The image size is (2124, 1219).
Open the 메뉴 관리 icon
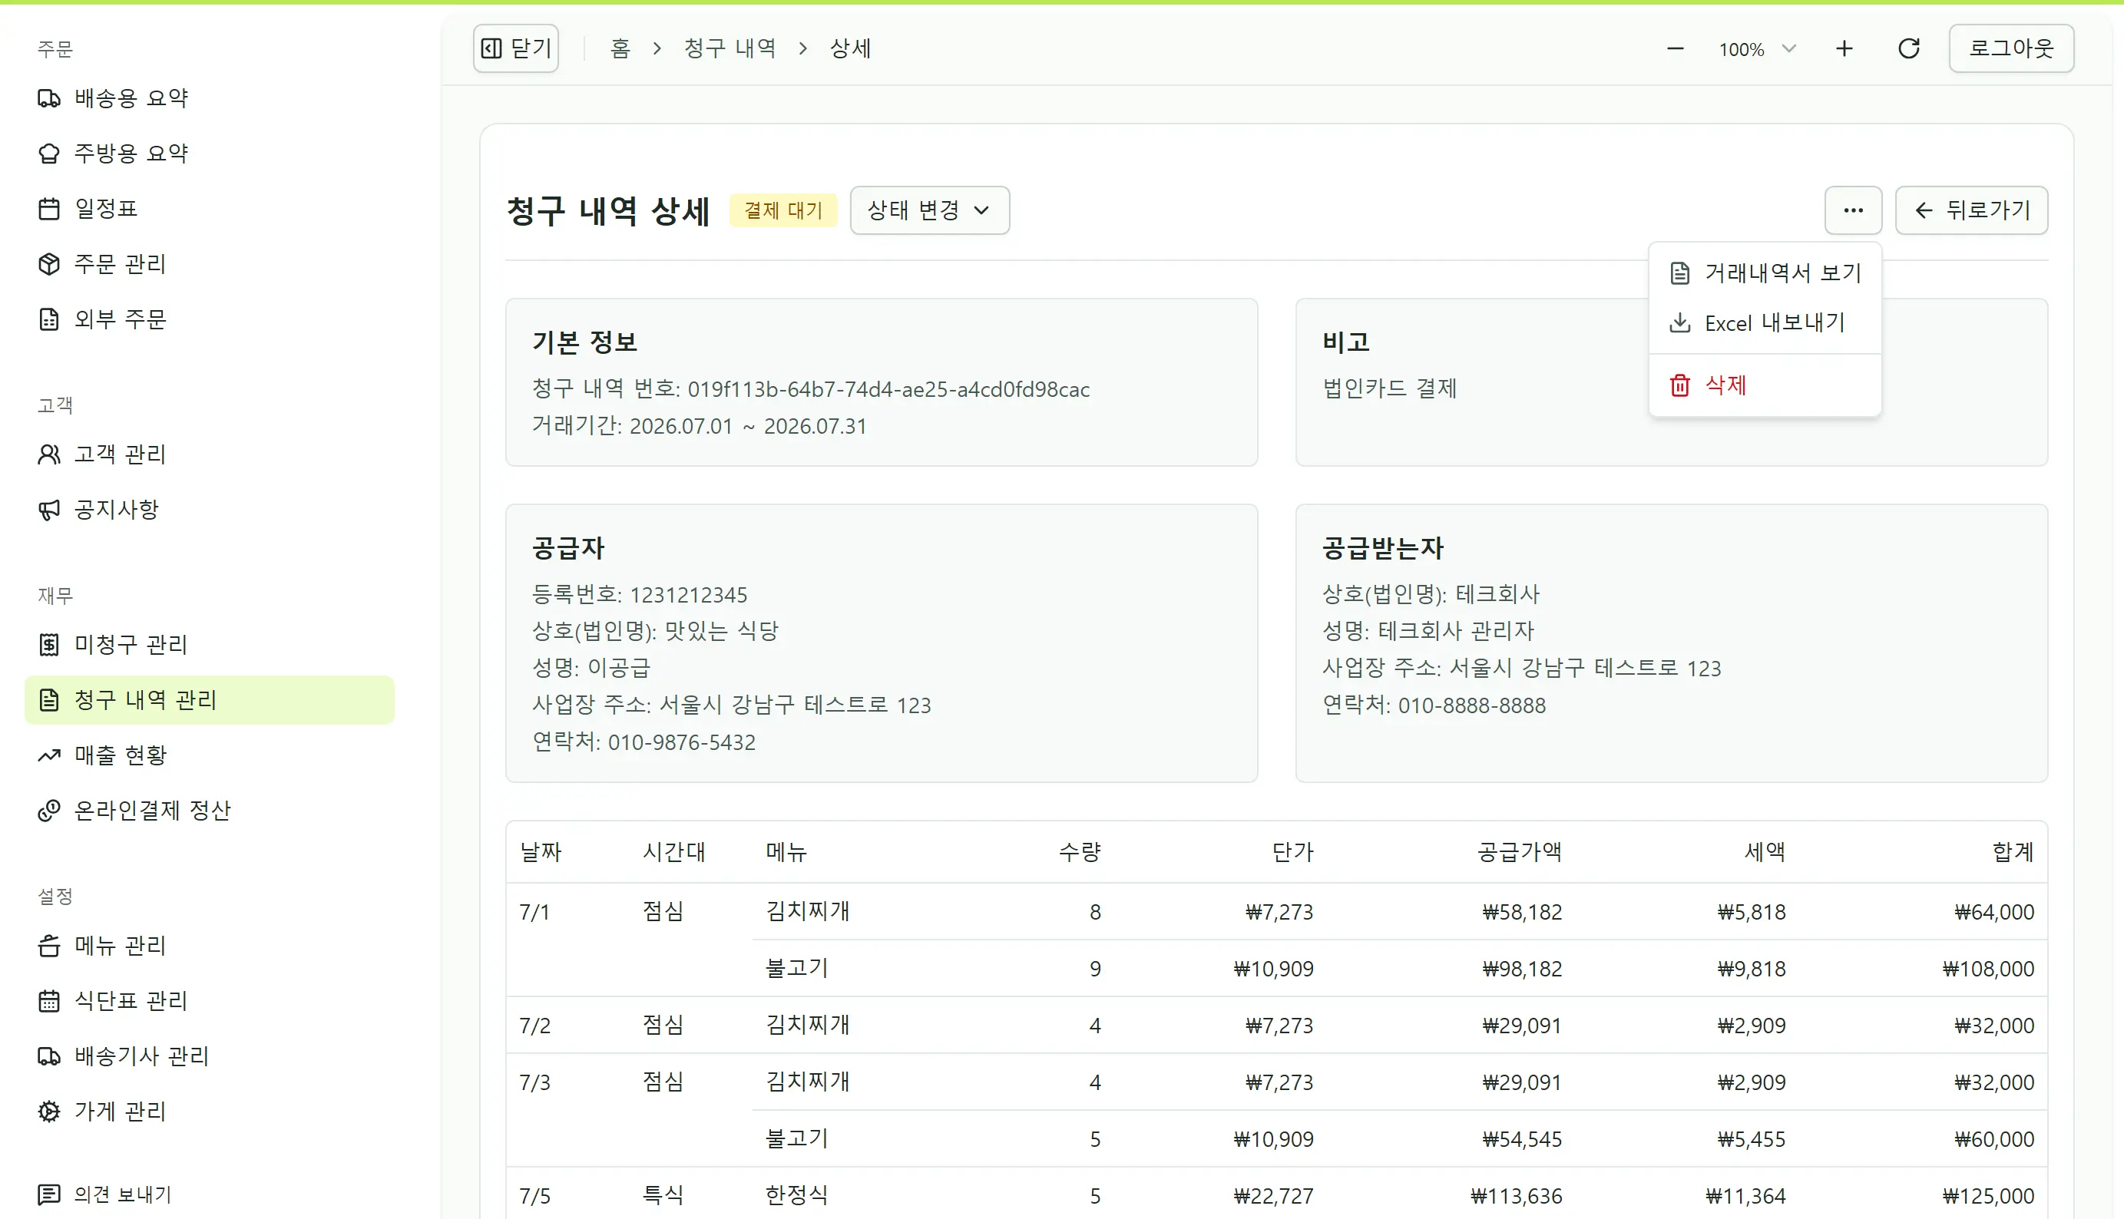coord(48,946)
